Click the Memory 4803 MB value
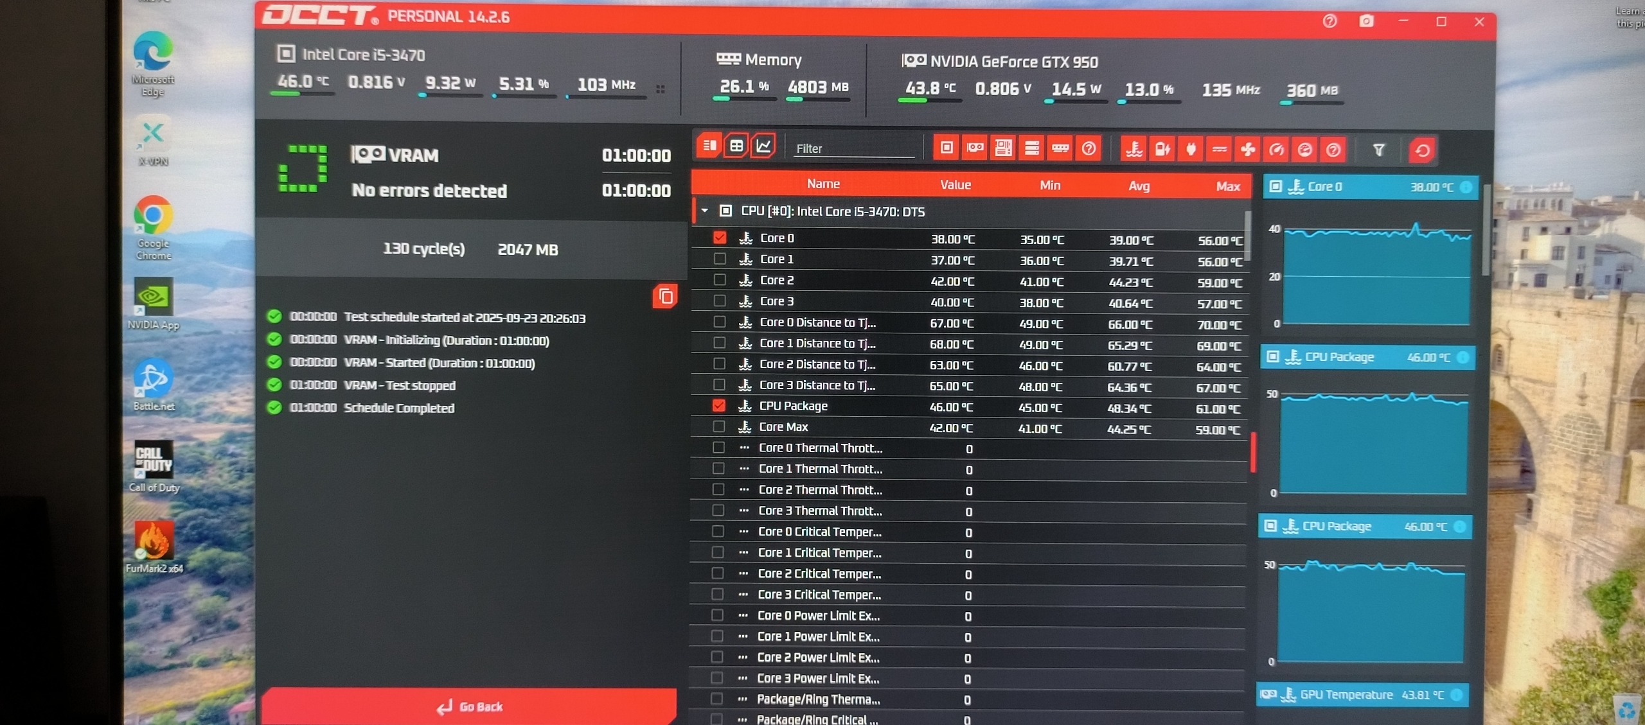The height and width of the screenshot is (725, 1645). coord(818,87)
